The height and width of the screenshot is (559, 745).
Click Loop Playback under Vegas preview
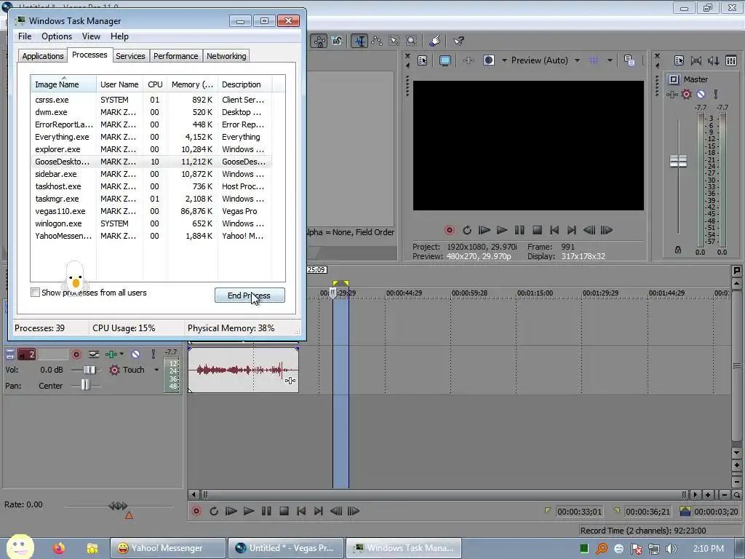(x=466, y=230)
